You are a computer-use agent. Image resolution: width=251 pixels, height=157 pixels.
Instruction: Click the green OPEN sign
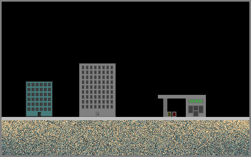[196, 101]
